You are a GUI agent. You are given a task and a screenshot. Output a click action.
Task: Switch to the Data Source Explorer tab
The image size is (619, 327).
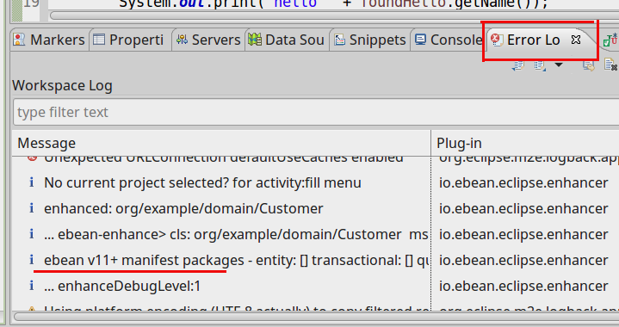(286, 40)
